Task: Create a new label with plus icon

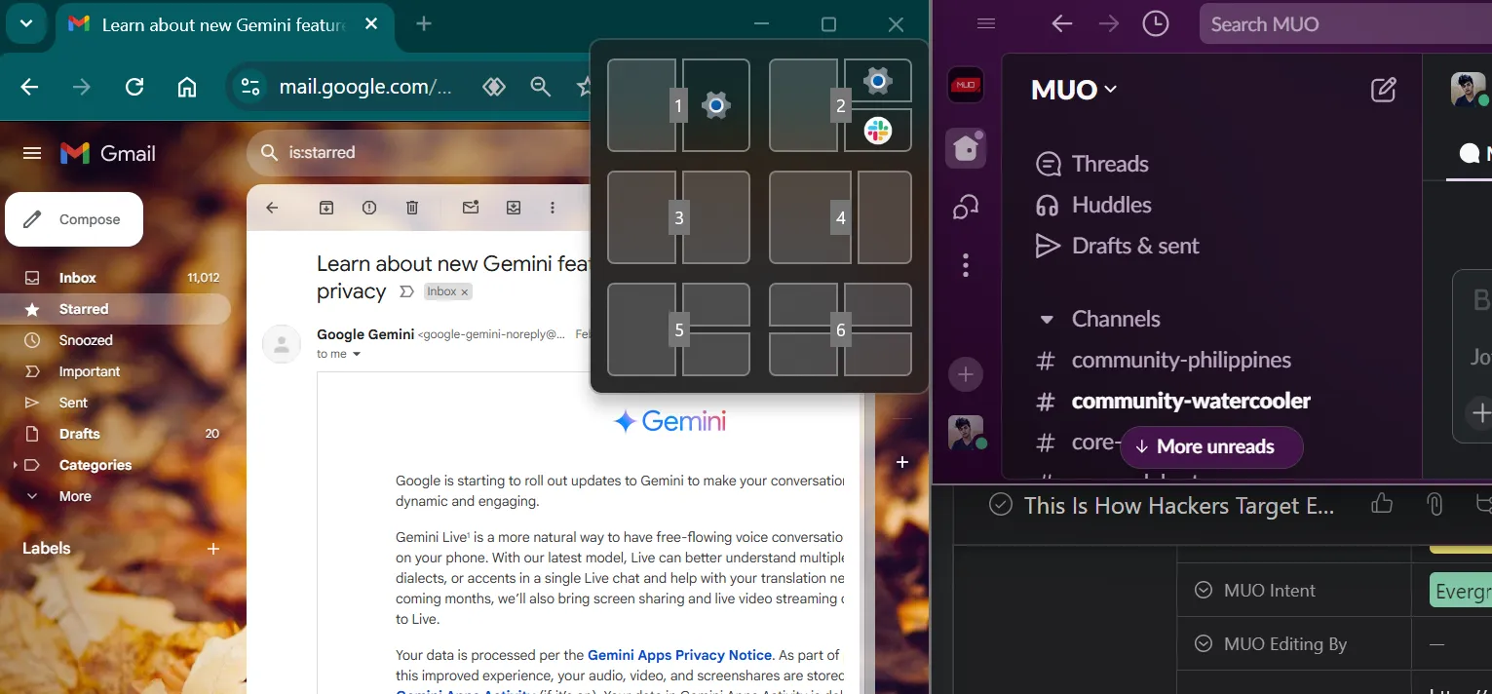Action: click(213, 549)
